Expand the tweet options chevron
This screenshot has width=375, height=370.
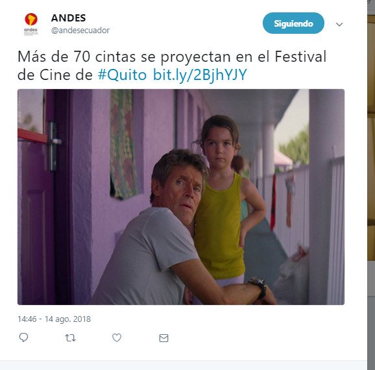click(339, 24)
